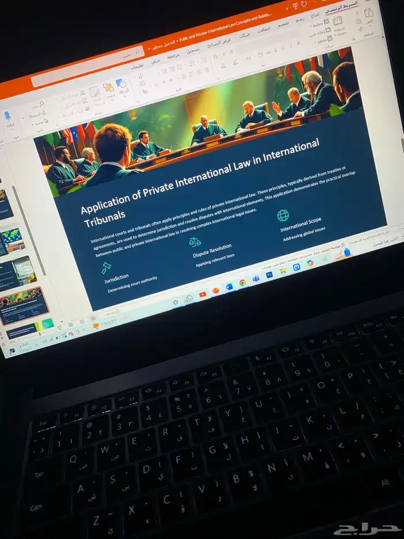Click the Convert to SmartArt icon
Image resolution: width=404 pixels, height=539 pixels.
point(145,91)
